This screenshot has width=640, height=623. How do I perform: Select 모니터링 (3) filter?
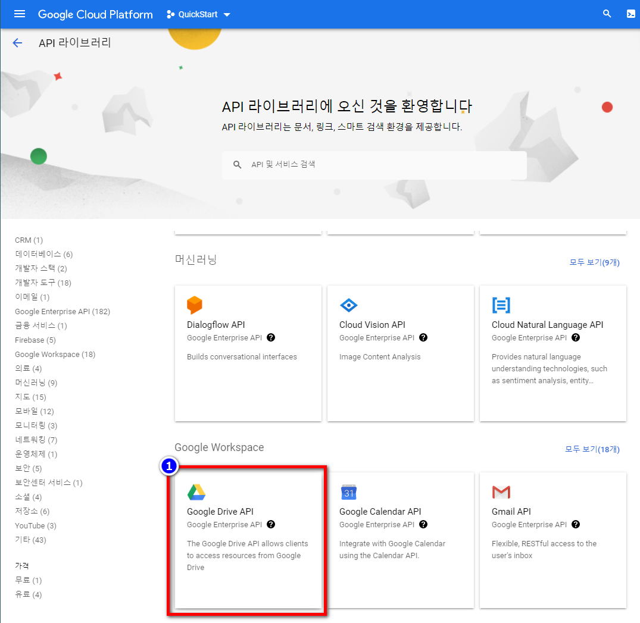pyautogui.click(x=36, y=425)
